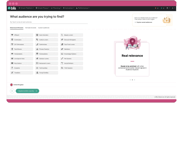
Task: Pick the Social Drinkers cocktail icon
Action: (x=62, y=63)
